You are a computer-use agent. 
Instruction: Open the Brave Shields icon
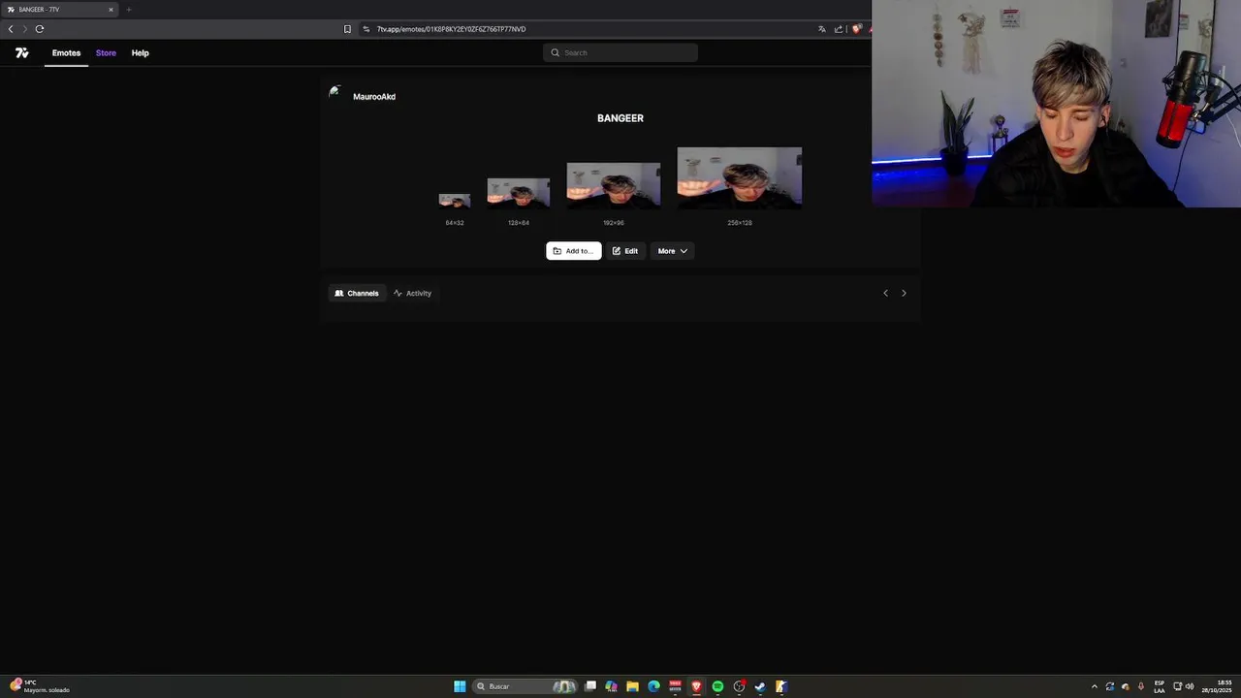tap(856, 29)
